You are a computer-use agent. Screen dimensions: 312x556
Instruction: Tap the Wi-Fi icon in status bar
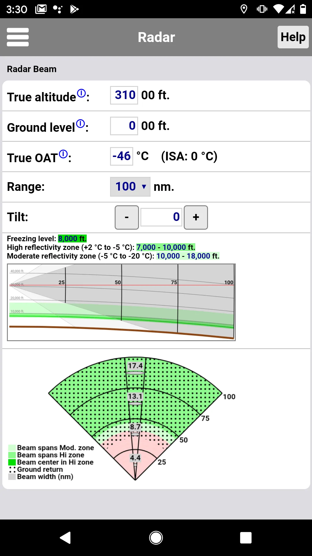pyautogui.click(x=278, y=9)
